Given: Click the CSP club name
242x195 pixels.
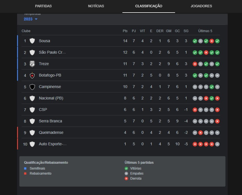Looking at the screenshot, I should click(x=43, y=110).
